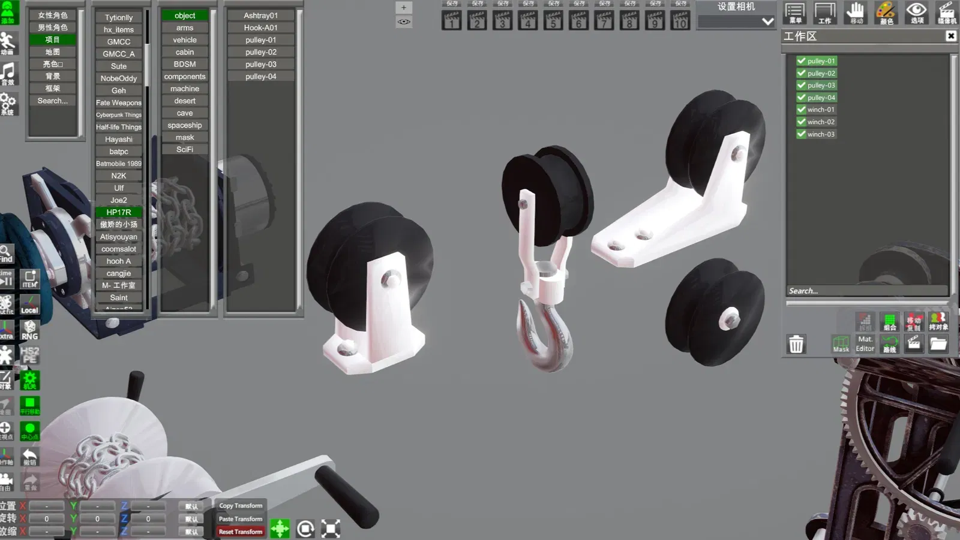
Task: Click the red Reset Transform button
Action: pyautogui.click(x=241, y=532)
